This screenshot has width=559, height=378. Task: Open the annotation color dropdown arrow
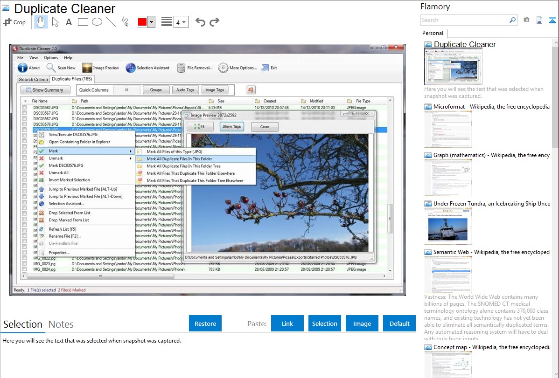coord(151,22)
